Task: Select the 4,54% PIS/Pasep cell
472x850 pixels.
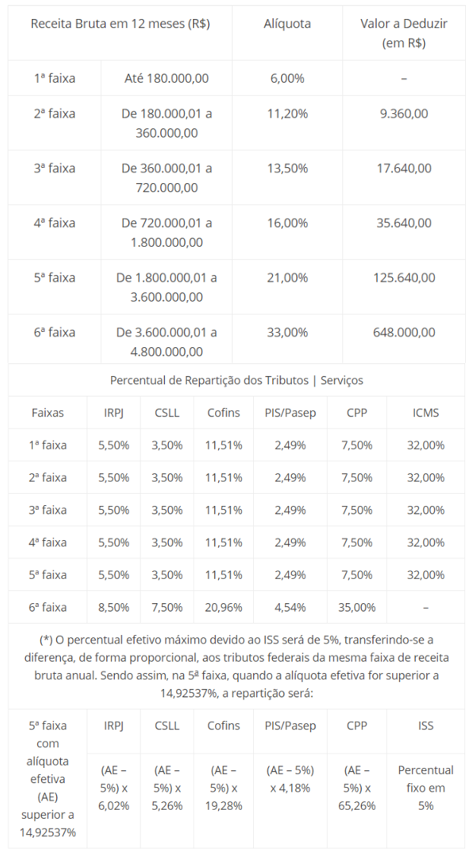Action: (290, 608)
